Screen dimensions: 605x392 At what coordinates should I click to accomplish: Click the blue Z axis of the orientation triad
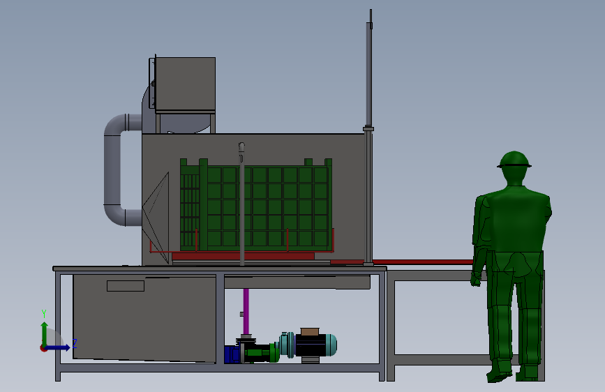click(58, 347)
